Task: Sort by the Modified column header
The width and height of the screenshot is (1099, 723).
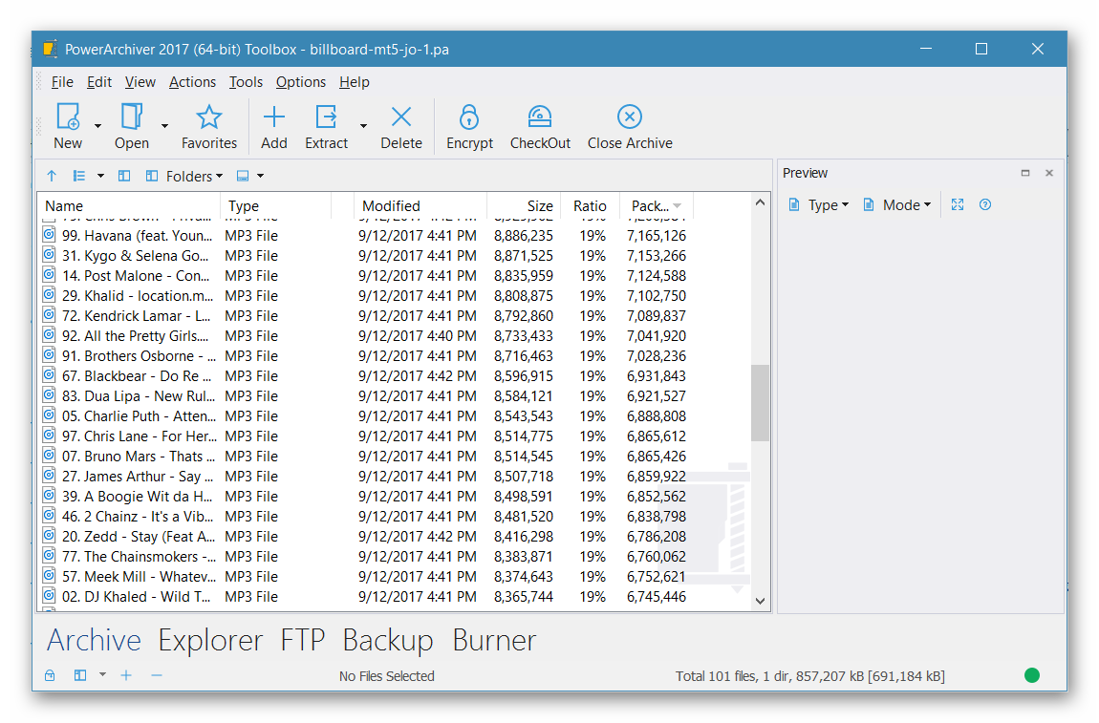Action: point(420,206)
